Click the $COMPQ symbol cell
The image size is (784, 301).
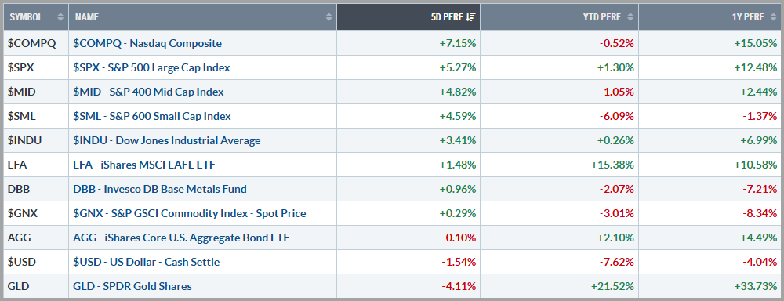click(x=36, y=43)
